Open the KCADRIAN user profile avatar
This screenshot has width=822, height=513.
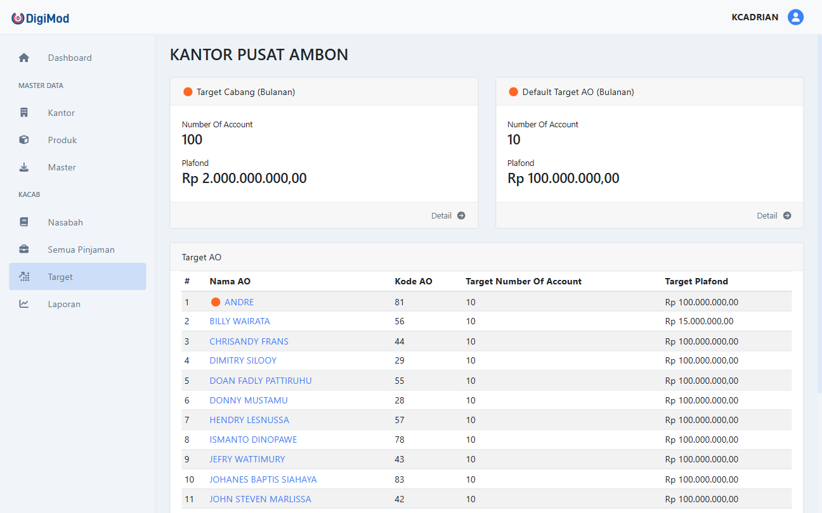(x=795, y=17)
